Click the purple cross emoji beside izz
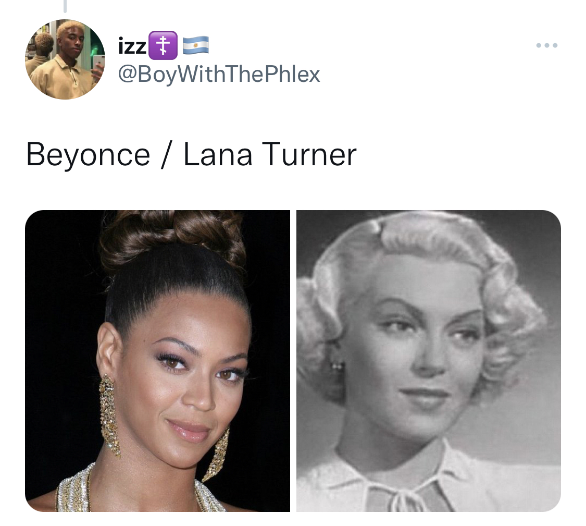The image size is (586, 526). (x=163, y=46)
